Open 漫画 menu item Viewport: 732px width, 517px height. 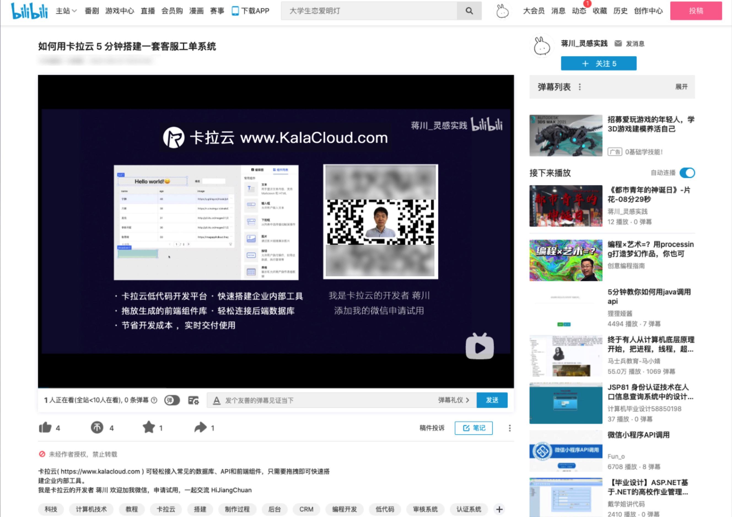pos(197,11)
